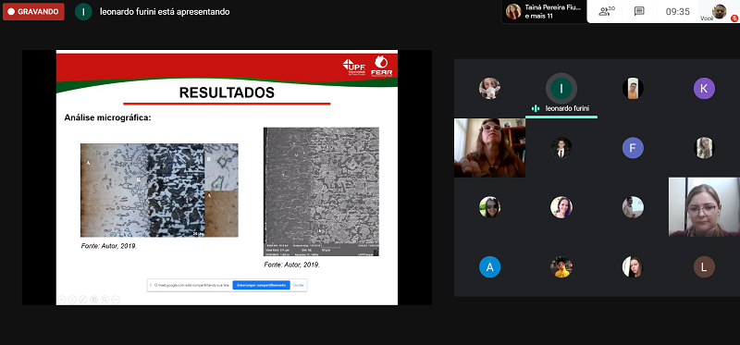Screen dimensions: 740x345
Task: Select participant tile with letter A
Action: (489, 266)
